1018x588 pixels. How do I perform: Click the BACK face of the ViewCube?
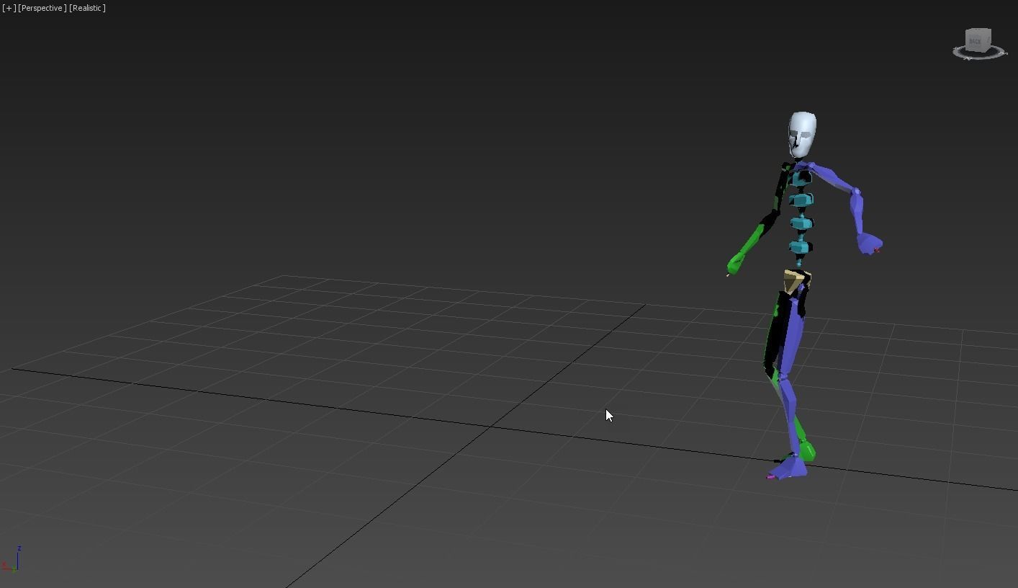pyautogui.click(x=976, y=41)
